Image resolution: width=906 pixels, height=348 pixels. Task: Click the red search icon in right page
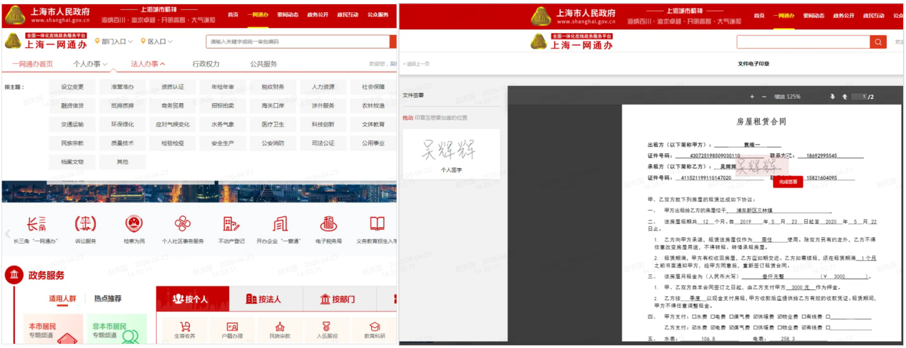(878, 42)
